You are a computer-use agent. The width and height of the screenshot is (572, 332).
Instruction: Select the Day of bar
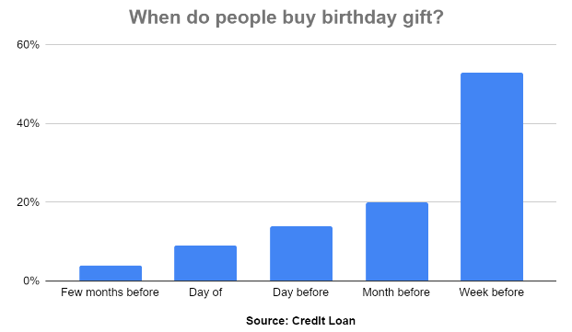coord(205,263)
